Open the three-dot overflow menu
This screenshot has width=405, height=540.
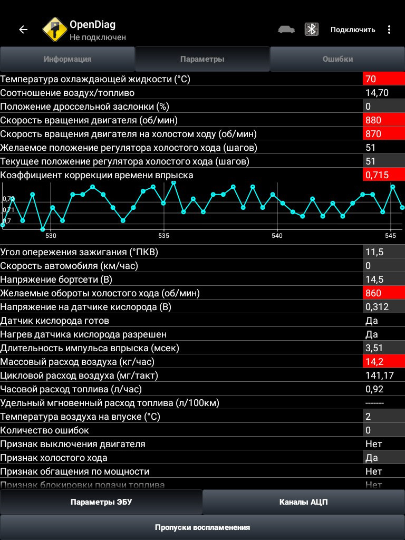click(389, 30)
